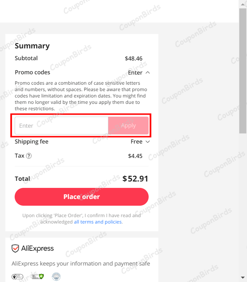Click the Summary heading
This screenshot has height=282, width=247.
32,46
